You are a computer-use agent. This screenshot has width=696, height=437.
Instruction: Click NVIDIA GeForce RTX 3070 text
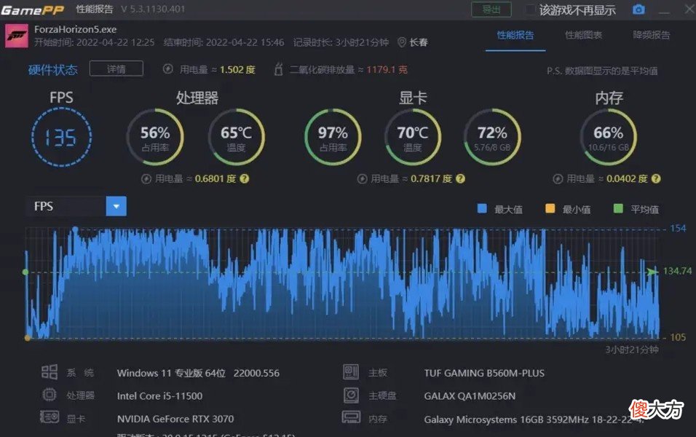(175, 419)
